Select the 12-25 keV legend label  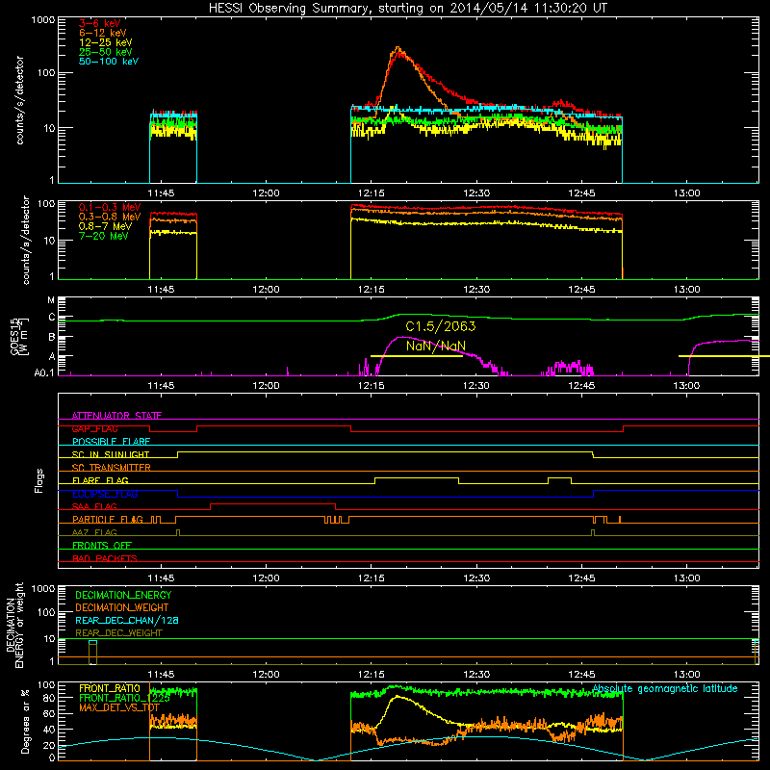tap(106, 42)
